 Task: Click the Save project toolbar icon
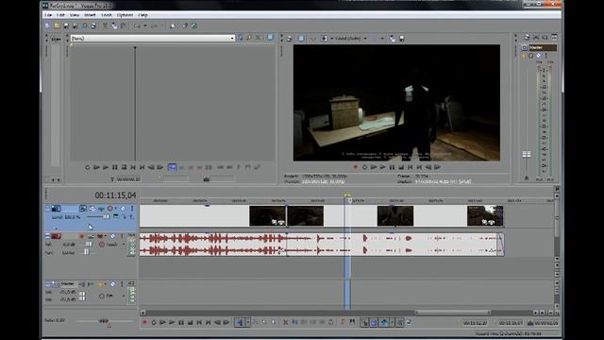(x=66, y=25)
